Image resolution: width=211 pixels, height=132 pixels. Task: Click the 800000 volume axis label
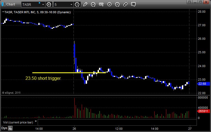pos(203,97)
